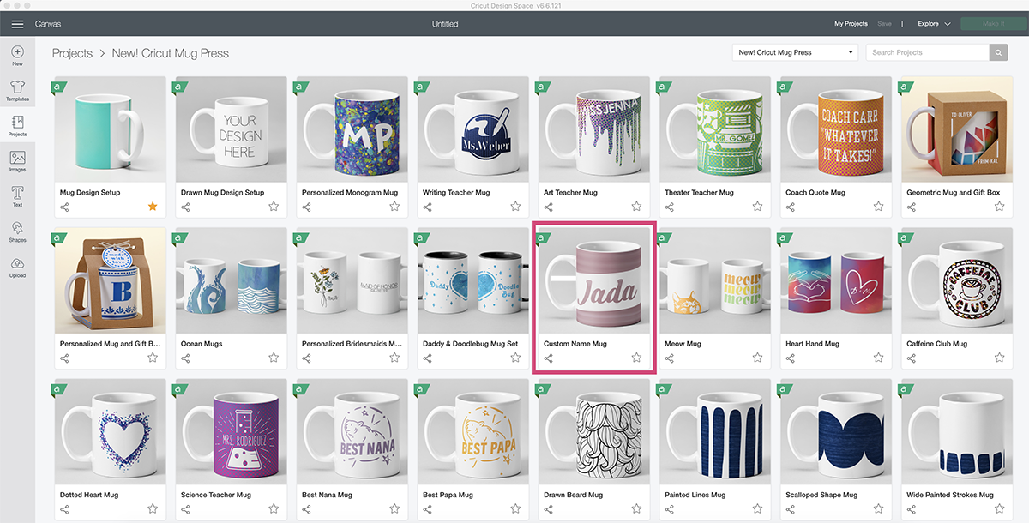Share the Art Teacher Mug project
The width and height of the screenshot is (1029, 523).
pos(548,207)
